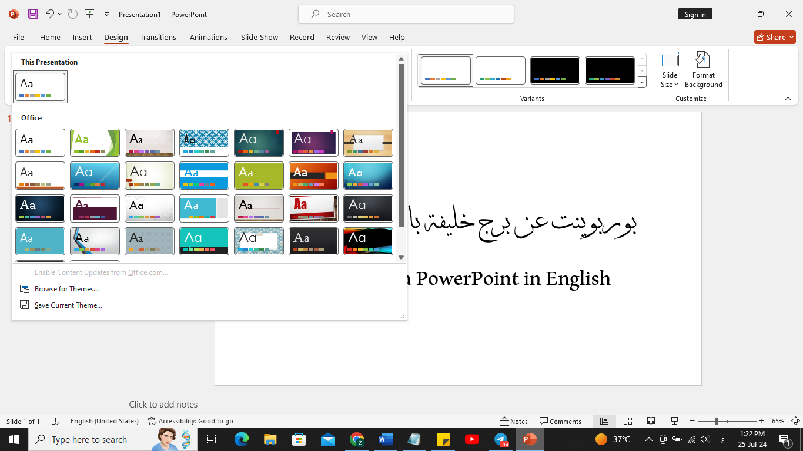803x451 pixels.
Task: Start presentation from beginning icon
Action: [x=89, y=14]
